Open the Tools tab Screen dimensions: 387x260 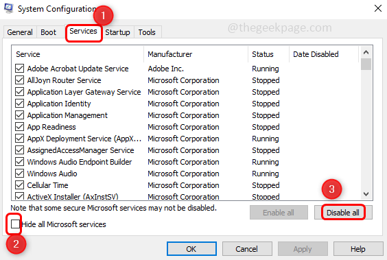[x=147, y=32]
